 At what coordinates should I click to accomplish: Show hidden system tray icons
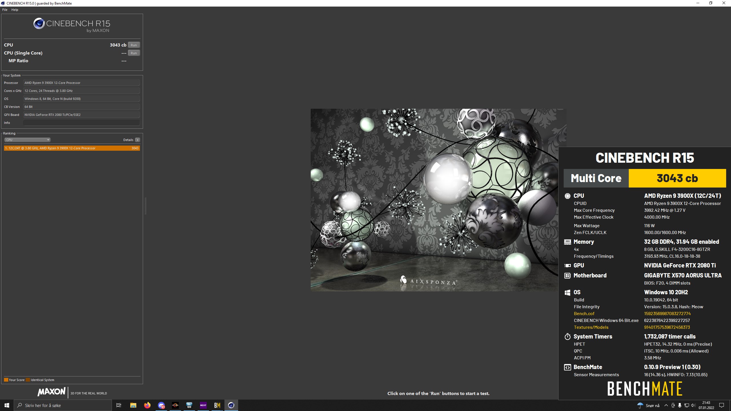click(x=666, y=405)
